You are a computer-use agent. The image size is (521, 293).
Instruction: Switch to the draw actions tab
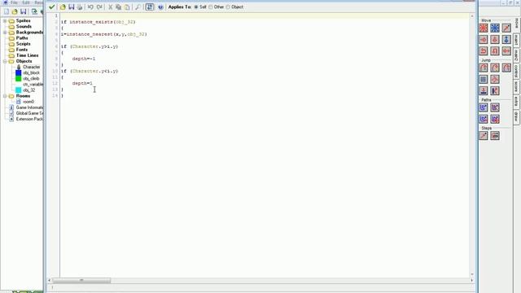516,116
